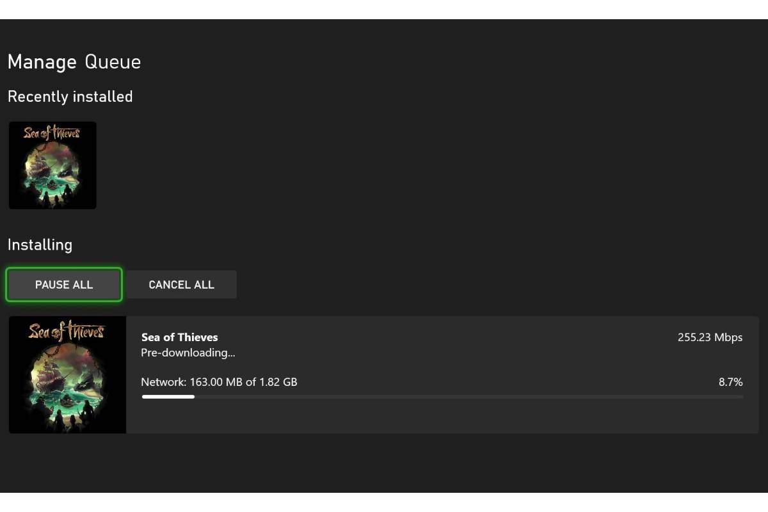Viewport: 768px width, 512px height.
Task: Click the Pre-downloading status text
Action: 188,353
